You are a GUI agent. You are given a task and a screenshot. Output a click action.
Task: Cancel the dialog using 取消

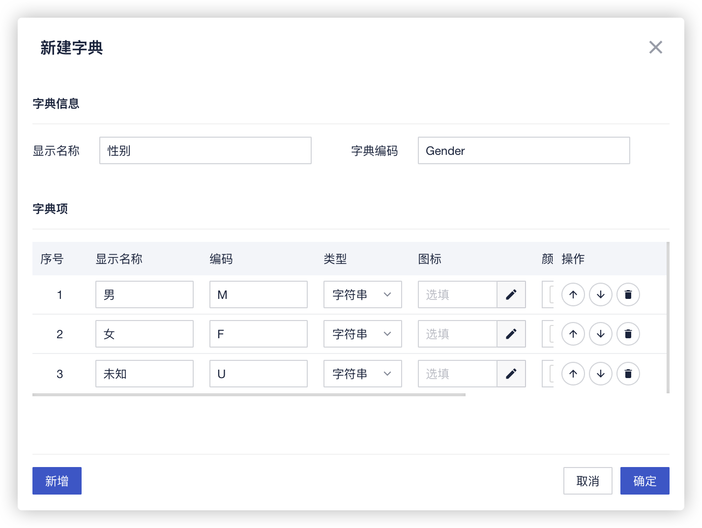pos(587,481)
